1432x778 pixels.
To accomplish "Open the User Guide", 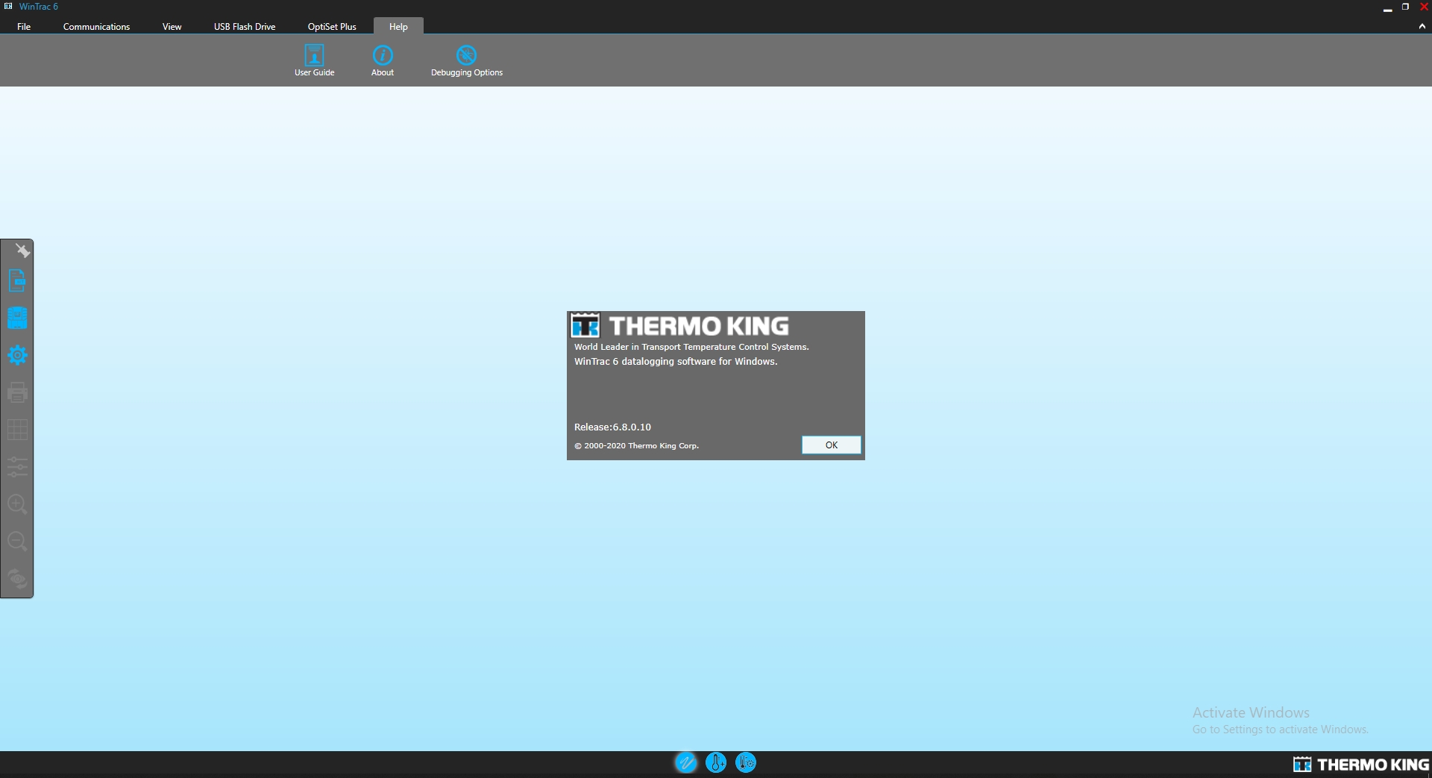I will [x=314, y=60].
